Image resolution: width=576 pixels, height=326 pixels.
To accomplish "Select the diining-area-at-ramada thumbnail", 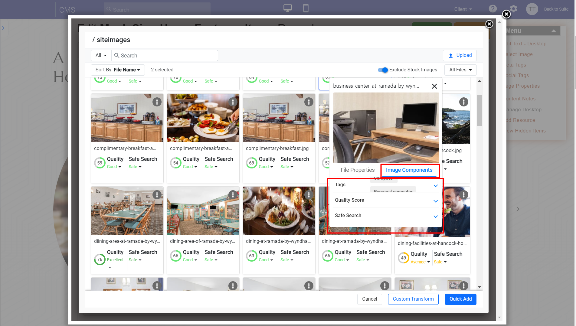I will (x=127, y=210).
